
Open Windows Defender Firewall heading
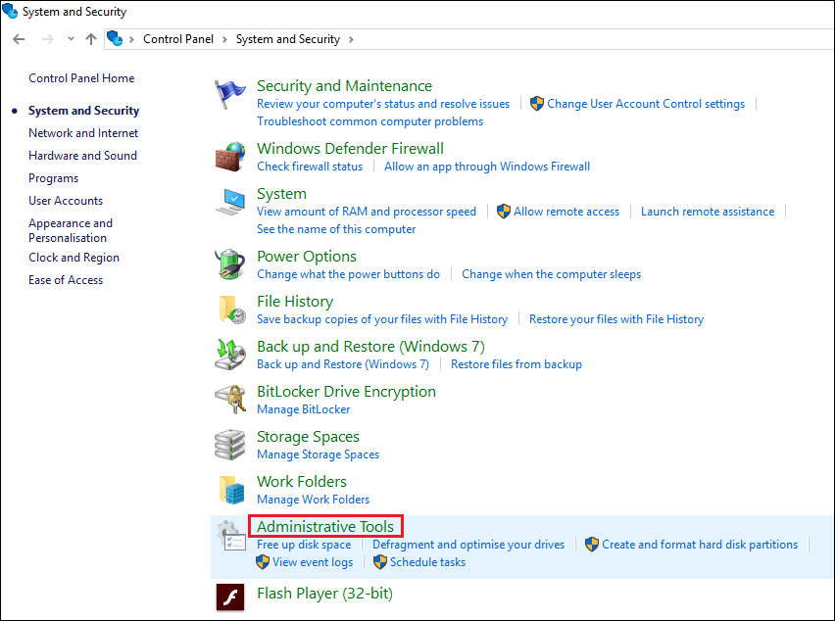pyautogui.click(x=350, y=149)
